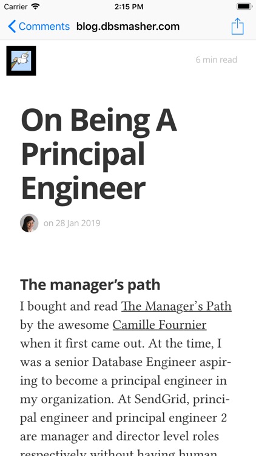Tap the word Engineer in the title
Viewport: 256px width, 456px height.
coord(83,188)
